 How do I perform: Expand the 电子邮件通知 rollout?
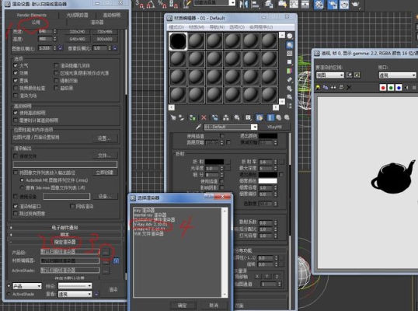coord(65,228)
